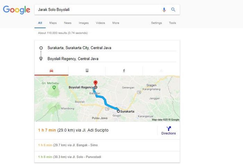Click the Surakarta origin input field
The width and height of the screenshot is (243, 166).
pos(111,48)
